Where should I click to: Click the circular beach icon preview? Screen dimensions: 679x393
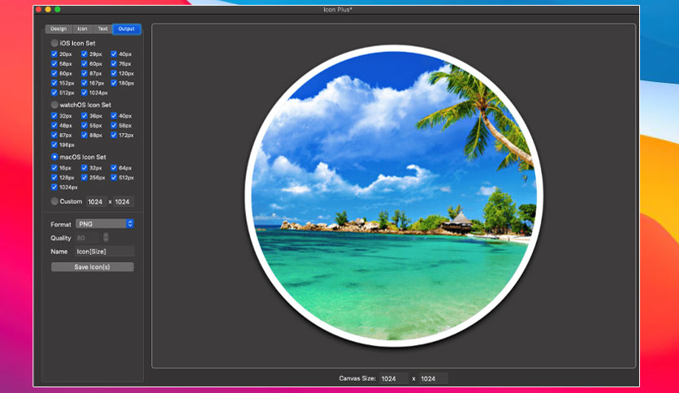point(394,196)
